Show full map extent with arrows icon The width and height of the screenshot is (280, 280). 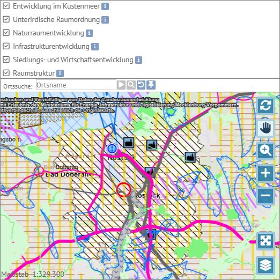tap(266, 241)
